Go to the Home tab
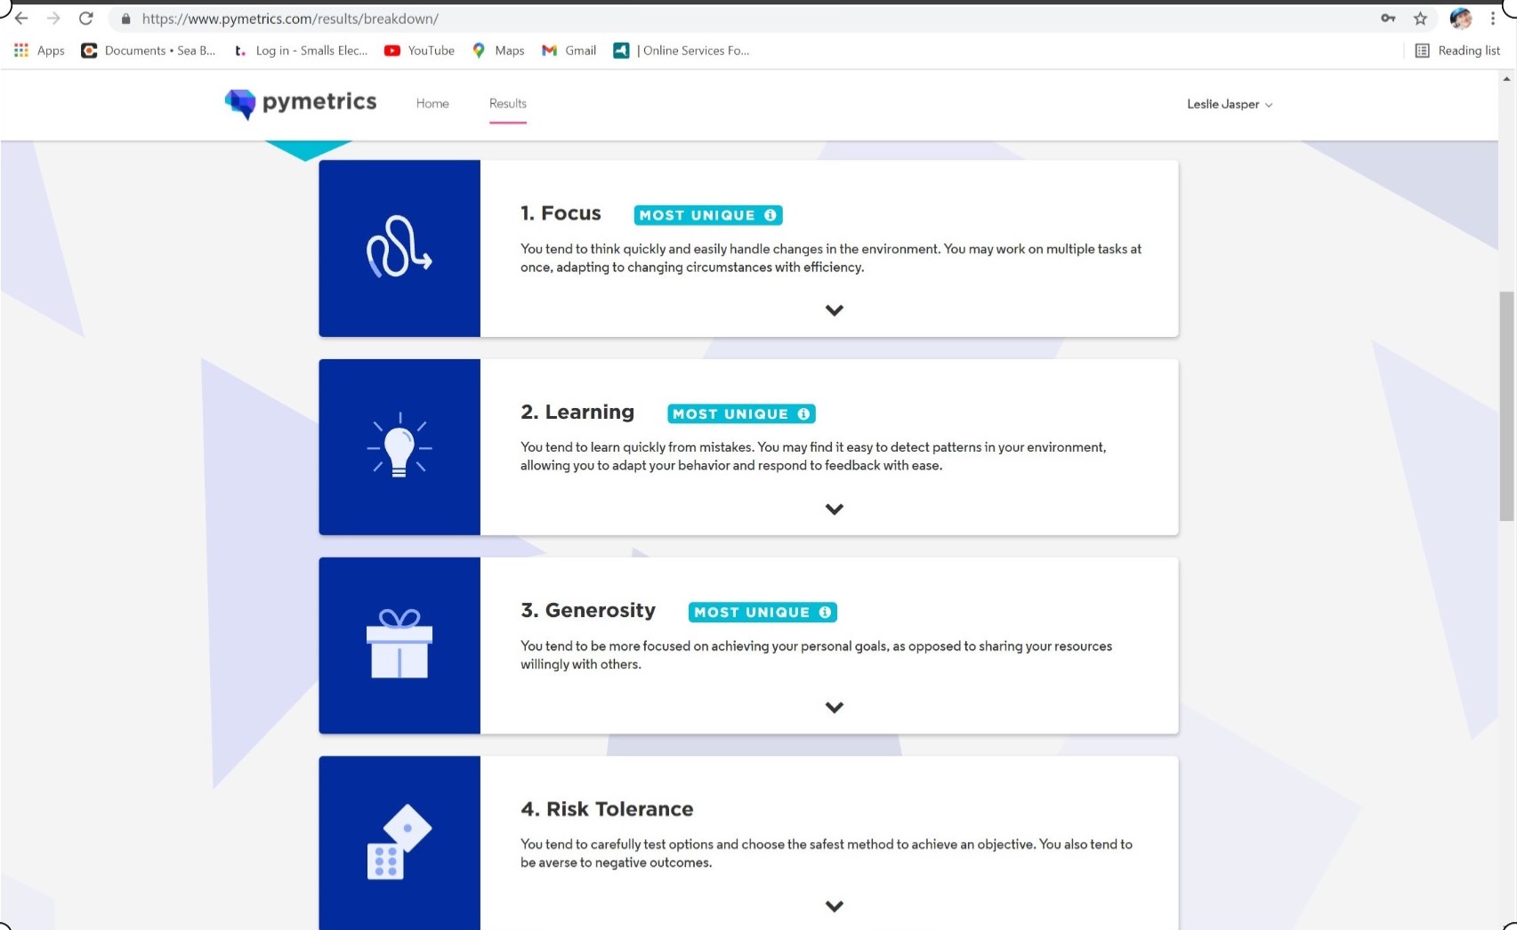This screenshot has width=1517, height=930. (432, 104)
